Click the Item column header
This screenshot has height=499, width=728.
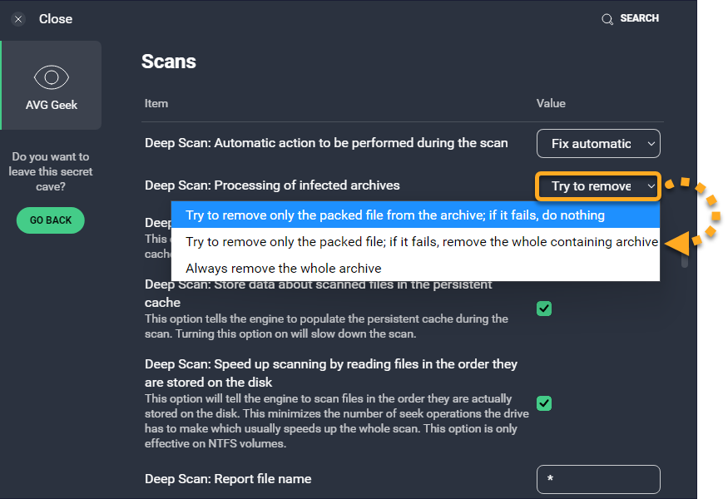click(156, 104)
